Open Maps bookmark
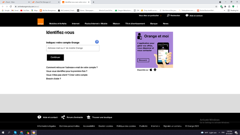The height and width of the screenshot is (135, 240). click(x=34, y=10)
